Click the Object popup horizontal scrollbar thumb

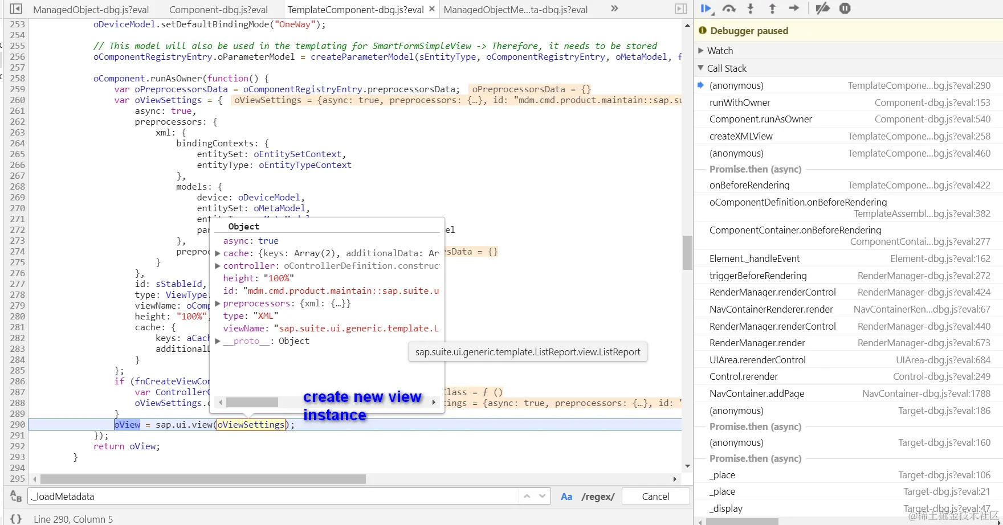(252, 402)
